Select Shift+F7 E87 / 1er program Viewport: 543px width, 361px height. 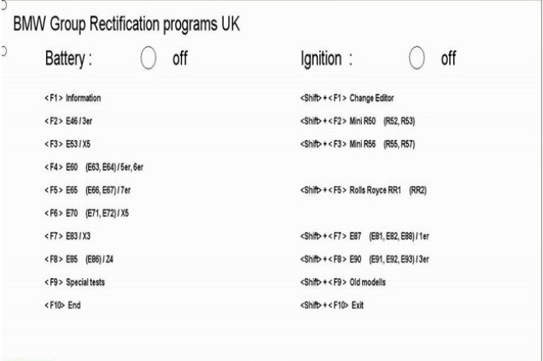tap(364, 236)
